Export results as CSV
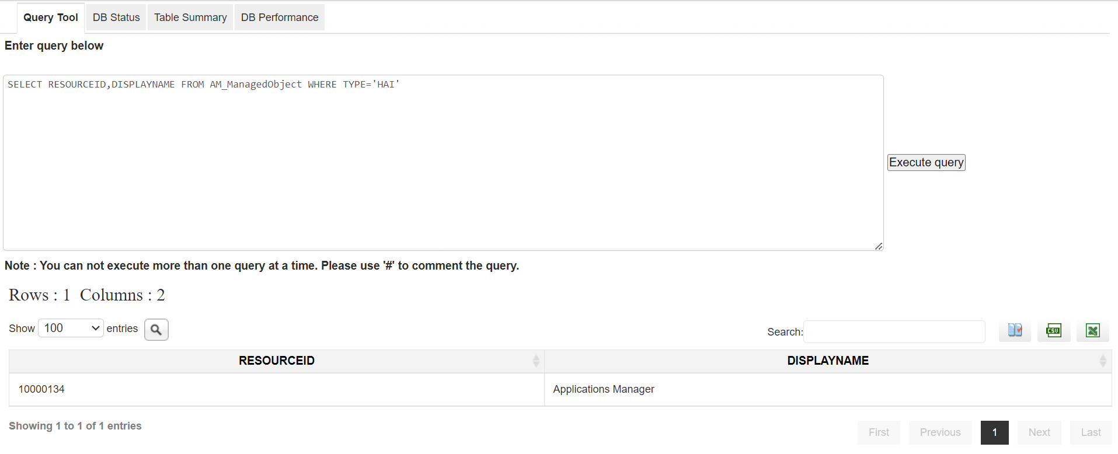 (1053, 330)
